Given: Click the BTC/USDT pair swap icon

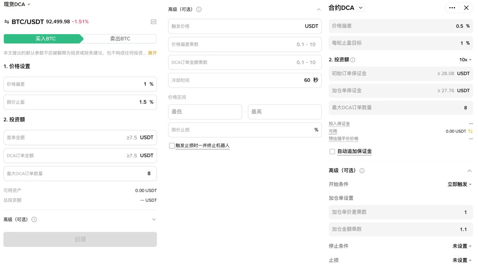Looking at the screenshot, I should (x=6, y=22).
